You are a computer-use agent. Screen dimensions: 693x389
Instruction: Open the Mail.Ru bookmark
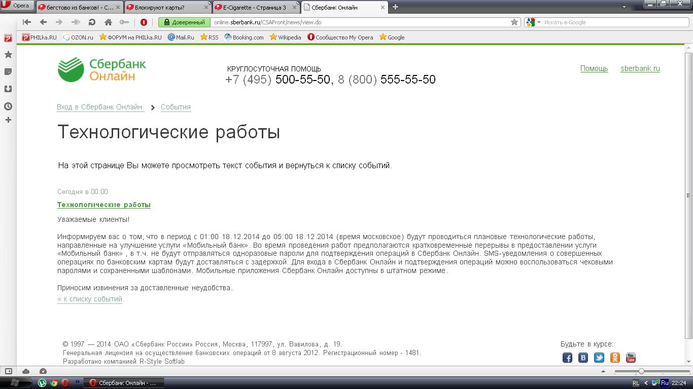(x=181, y=37)
